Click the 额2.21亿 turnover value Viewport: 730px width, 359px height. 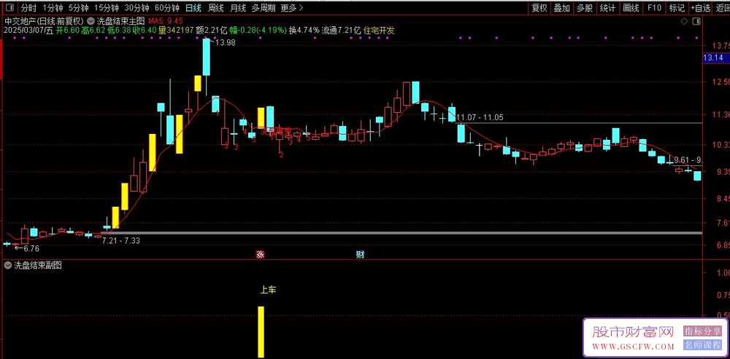(212, 30)
